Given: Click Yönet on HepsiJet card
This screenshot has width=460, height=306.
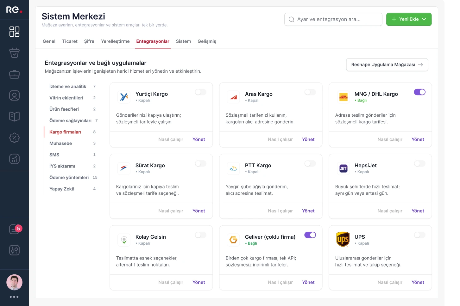Looking at the screenshot, I should tap(418, 211).
